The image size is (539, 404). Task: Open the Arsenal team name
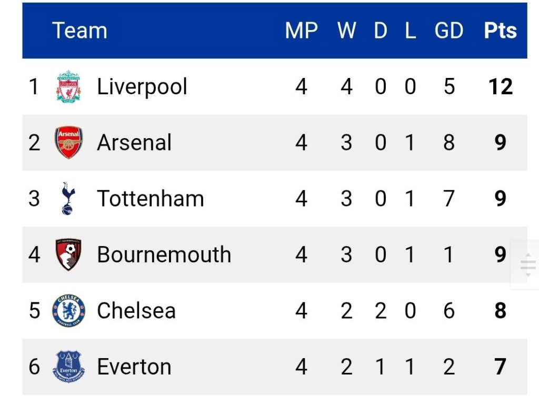coord(134,142)
